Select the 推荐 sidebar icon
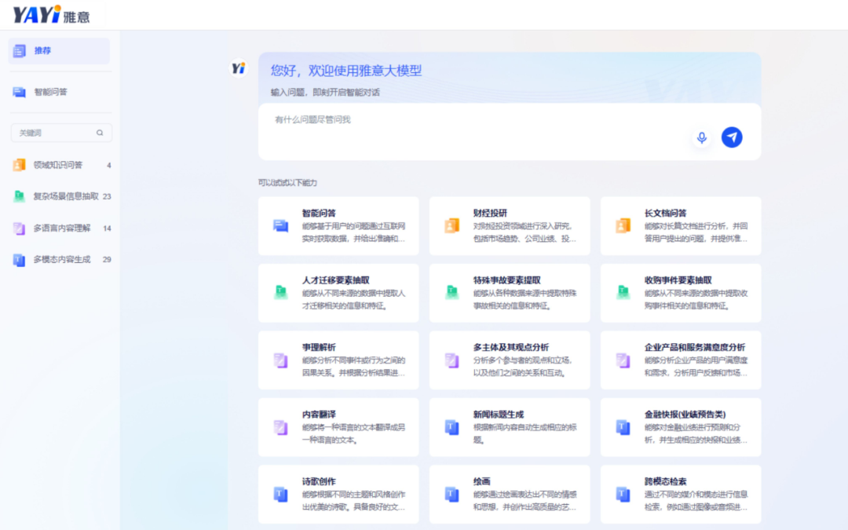This screenshot has height=530, width=848. pyautogui.click(x=20, y=51)
